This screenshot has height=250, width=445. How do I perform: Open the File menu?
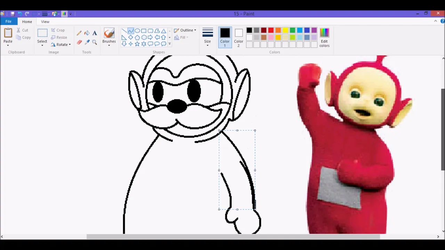pyautogui.click(x=8, y=21)
